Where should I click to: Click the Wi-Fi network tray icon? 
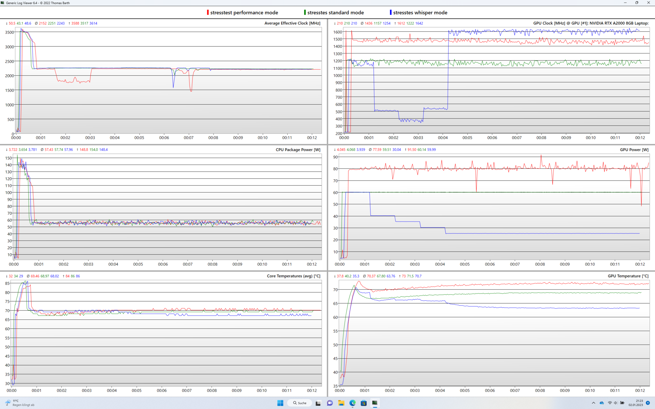click(610, 403)
